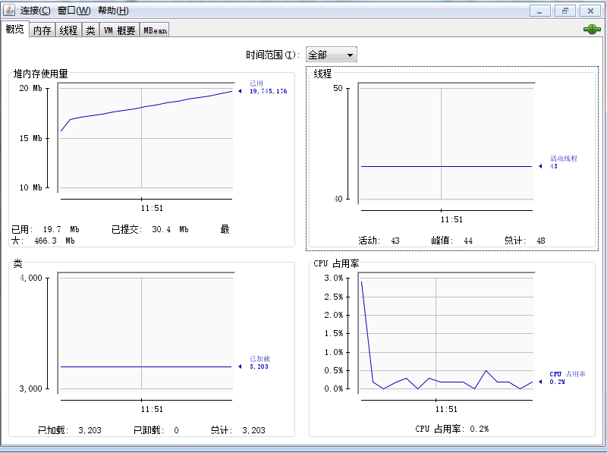Click the Java icon in the title bar
The image size is (607, 453).
click(8, 10)
